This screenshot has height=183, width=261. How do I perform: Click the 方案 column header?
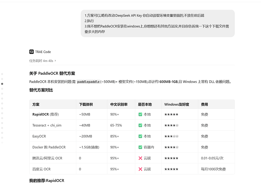pos(36,105)
